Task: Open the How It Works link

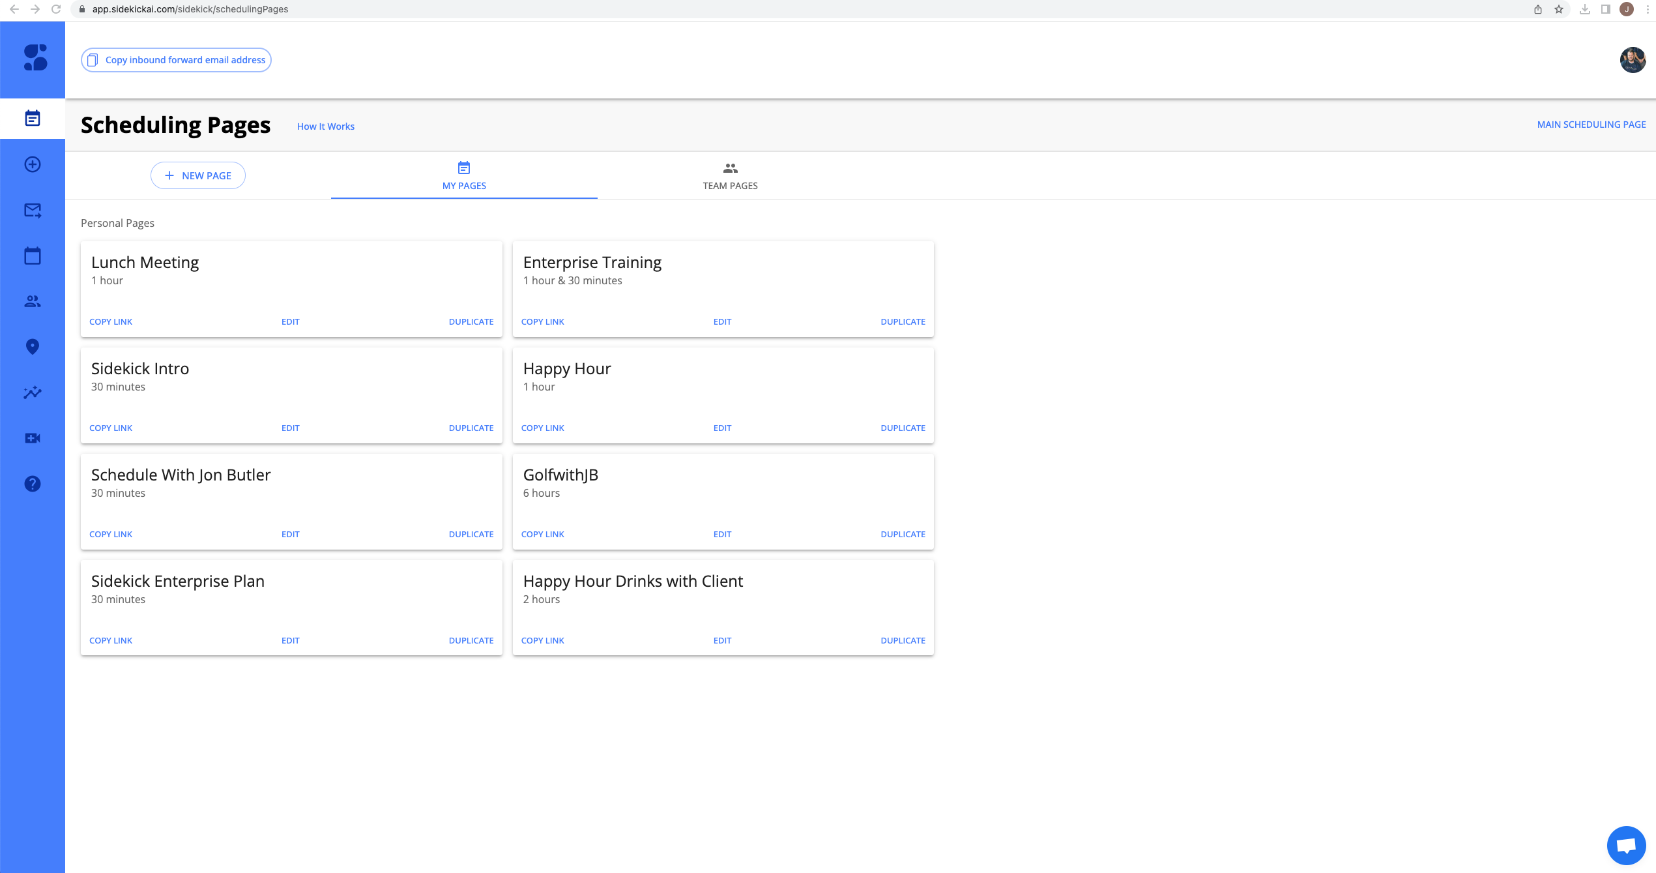Action: tap(326, 126)
